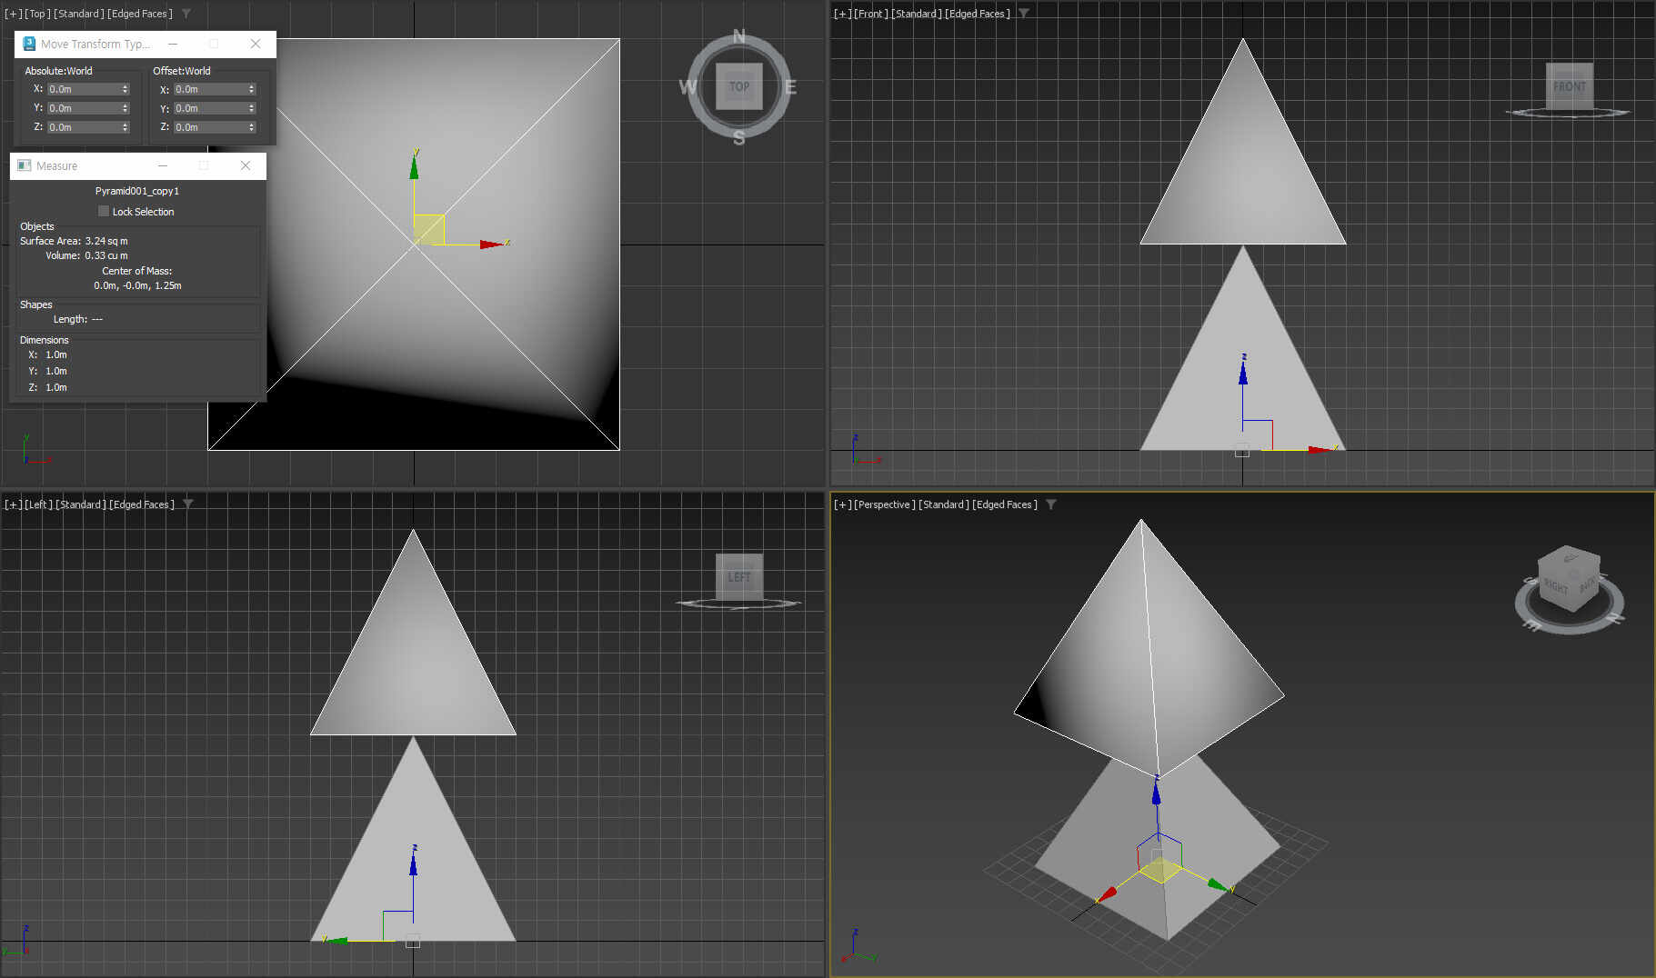Open the [+] menu in Top viewport

tap(13, 14)
